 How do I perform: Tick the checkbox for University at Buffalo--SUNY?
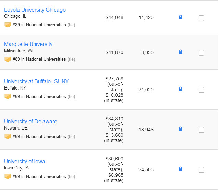[x=201, y=90]
